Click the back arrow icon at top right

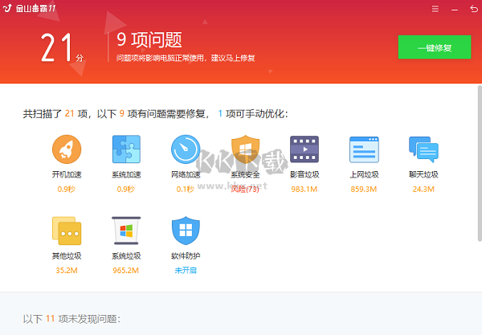coord(474,9)
